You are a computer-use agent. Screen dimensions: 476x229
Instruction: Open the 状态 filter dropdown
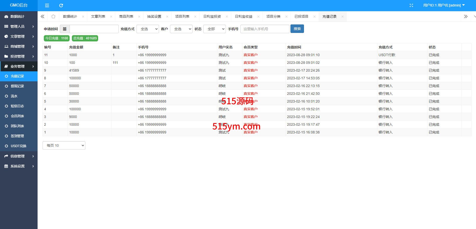pos(214,29)
